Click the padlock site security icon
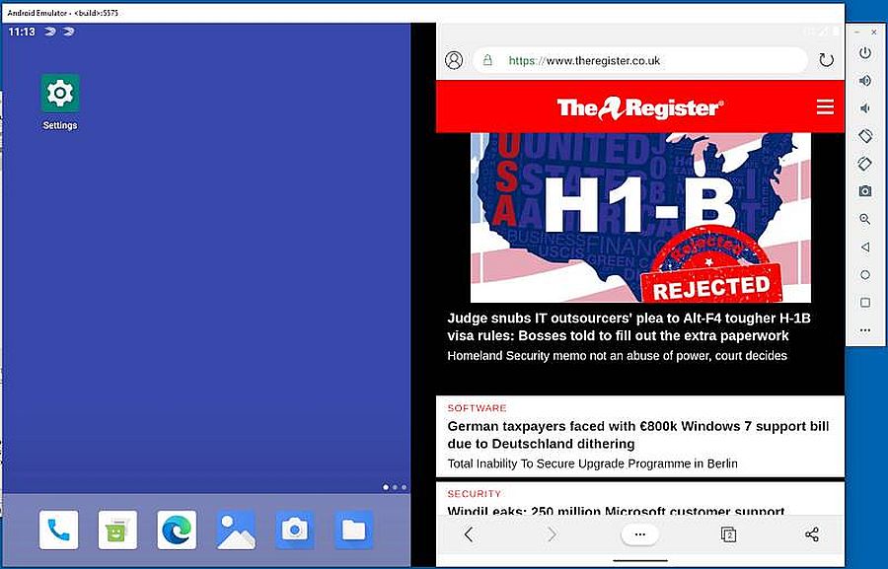 click(487, 60)
